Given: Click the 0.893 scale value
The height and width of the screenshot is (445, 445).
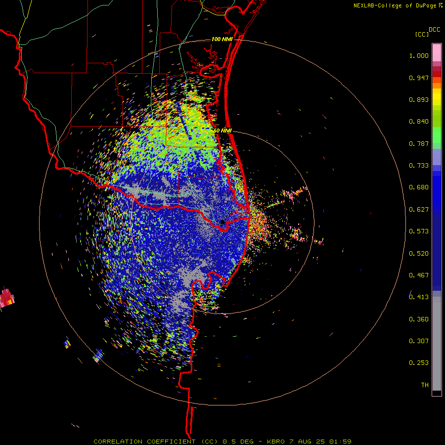Looking at the screenshot, I should (419, 99).
